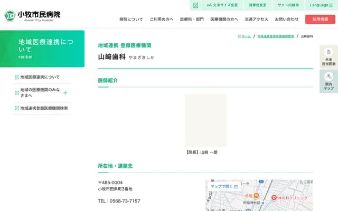
Task: Open the map via マップで開く link
Action: coord(224,186)
